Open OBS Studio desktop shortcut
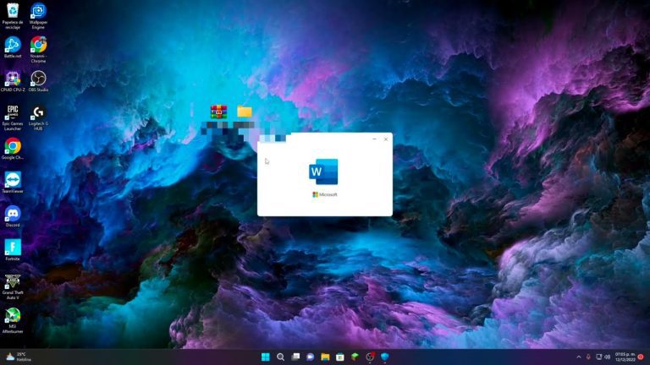 [38, 77]
